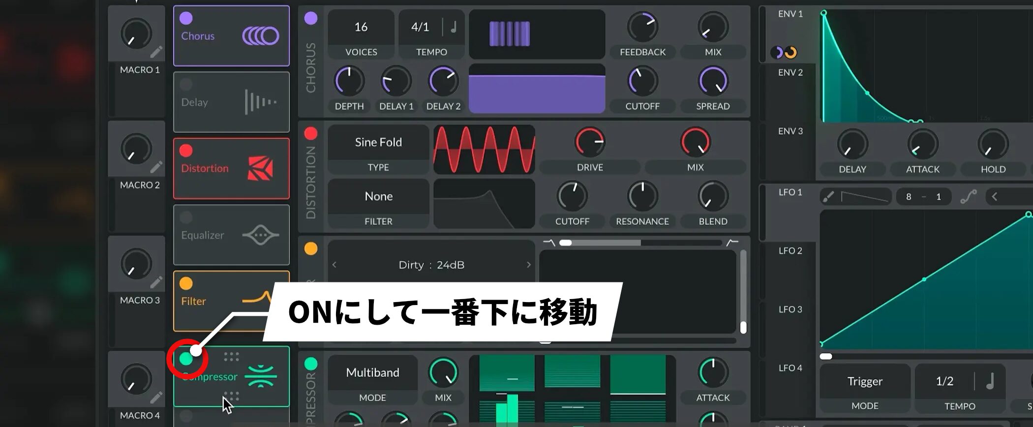Click the LFO Trigger mode button
1033x427 pixels.
864,382
